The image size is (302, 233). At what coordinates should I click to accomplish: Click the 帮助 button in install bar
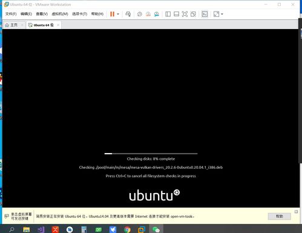click(280, 216)
